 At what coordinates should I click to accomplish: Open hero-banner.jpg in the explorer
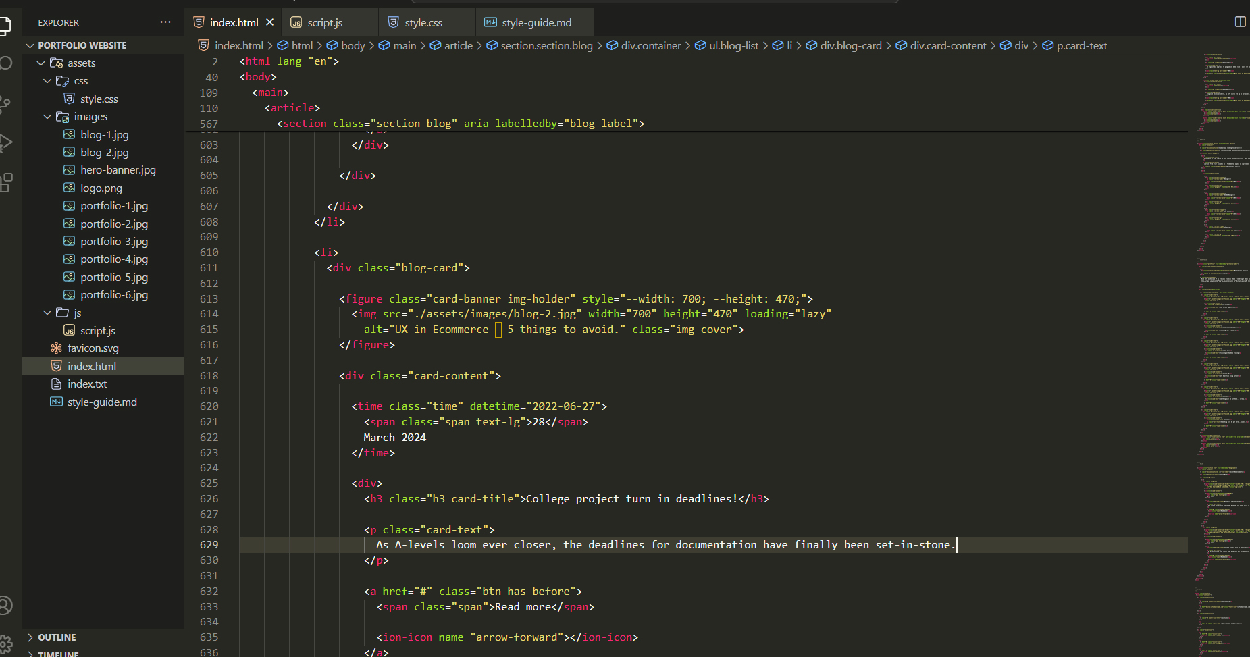(103, 170)
